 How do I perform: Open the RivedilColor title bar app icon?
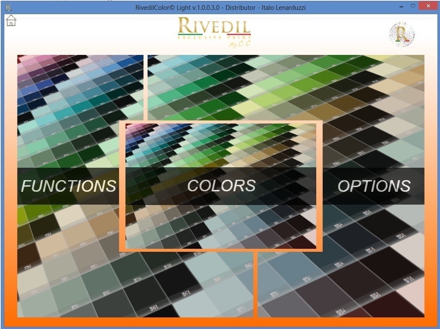point(8,7)
